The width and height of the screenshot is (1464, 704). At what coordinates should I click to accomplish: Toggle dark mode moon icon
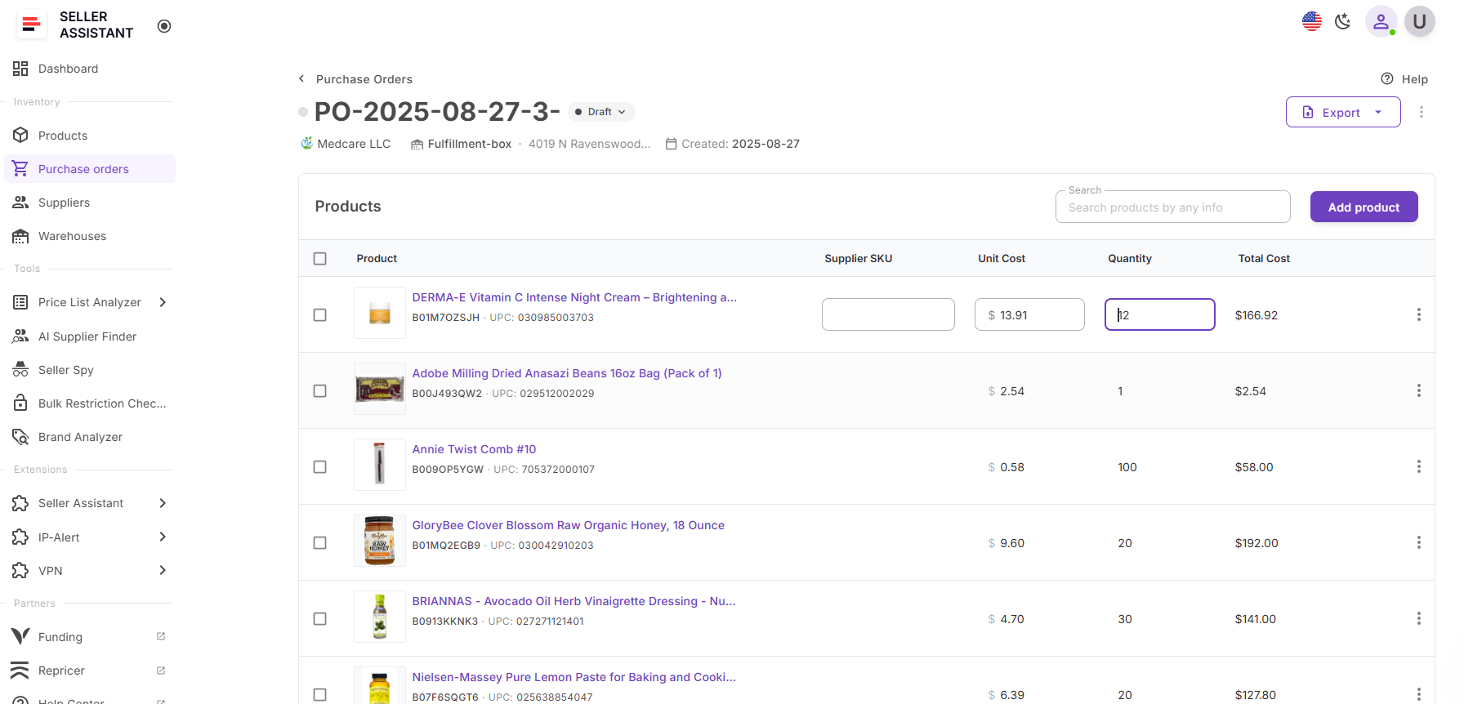(1342, 22)
